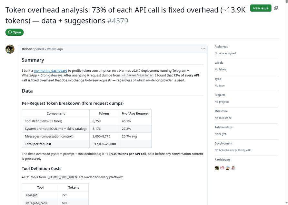Screen dimensions: 288x205
Task: Open the Labels picker in the sidebar
Action: pos(219,62)
